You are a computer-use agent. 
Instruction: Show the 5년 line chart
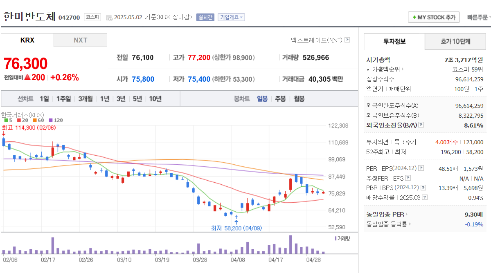[137, 98]
